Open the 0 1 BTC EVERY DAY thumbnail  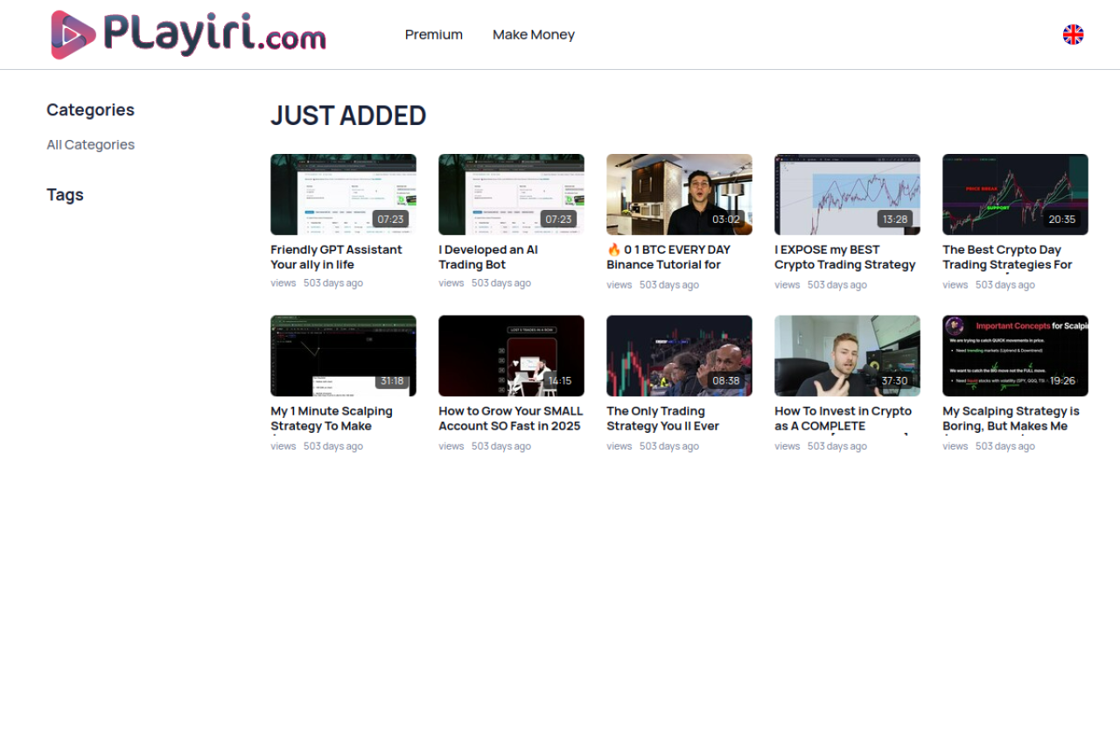coord(679,194)
